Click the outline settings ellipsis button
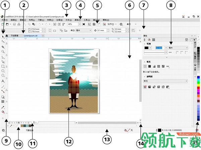Viewport: 201px width, 150px height. (x=170, y=52)
